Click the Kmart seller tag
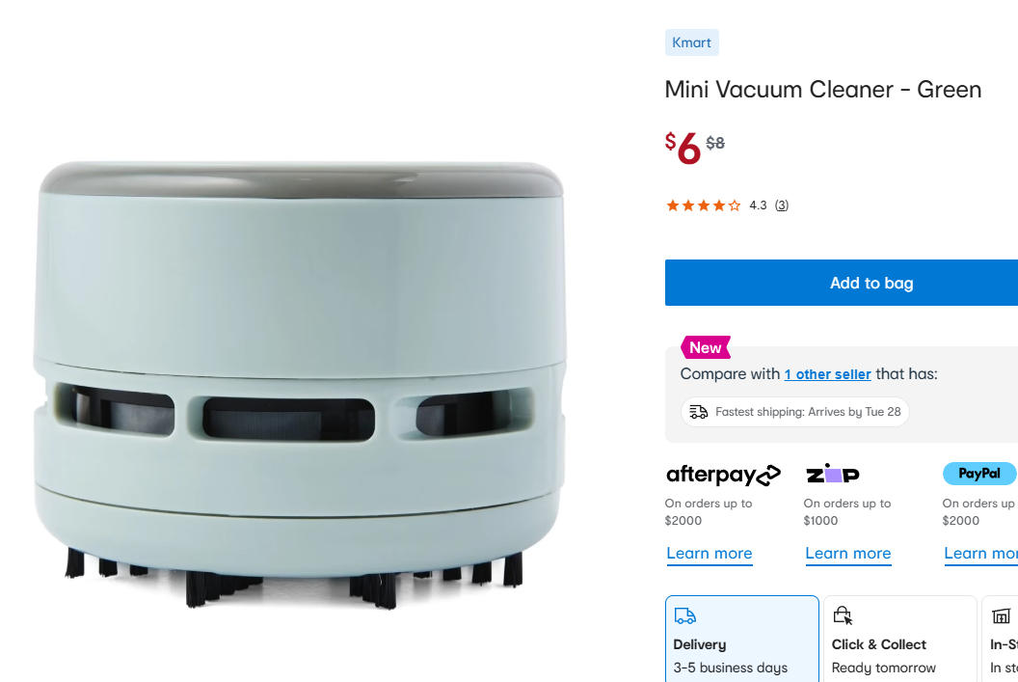The image size is (1018, 682). 691,42
